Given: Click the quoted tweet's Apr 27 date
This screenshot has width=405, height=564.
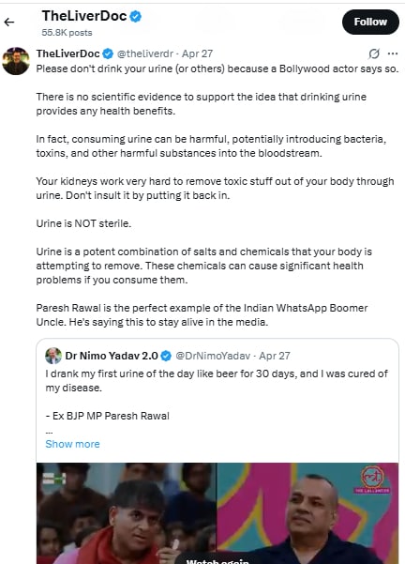Looking at the screenshot, I should tap(275, 356).
